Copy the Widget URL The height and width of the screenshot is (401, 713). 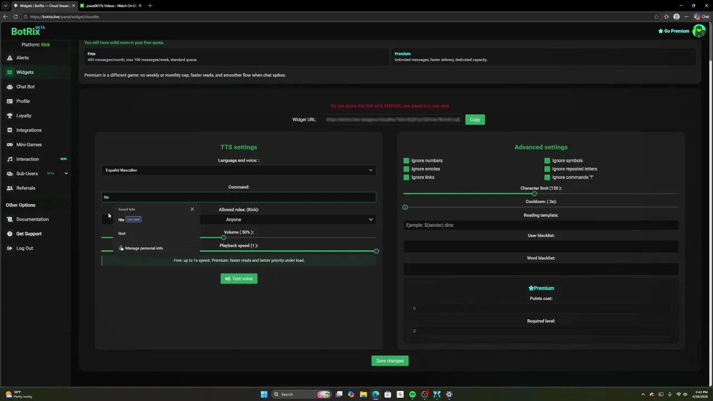pos(475,120)
